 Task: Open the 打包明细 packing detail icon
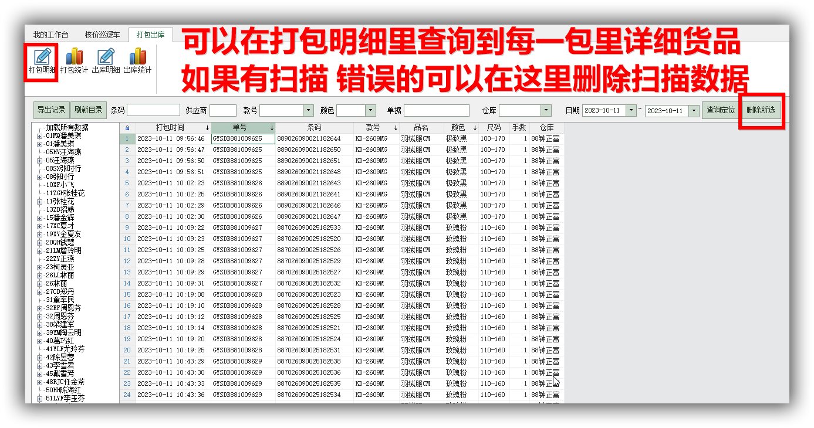coord(42,61)
